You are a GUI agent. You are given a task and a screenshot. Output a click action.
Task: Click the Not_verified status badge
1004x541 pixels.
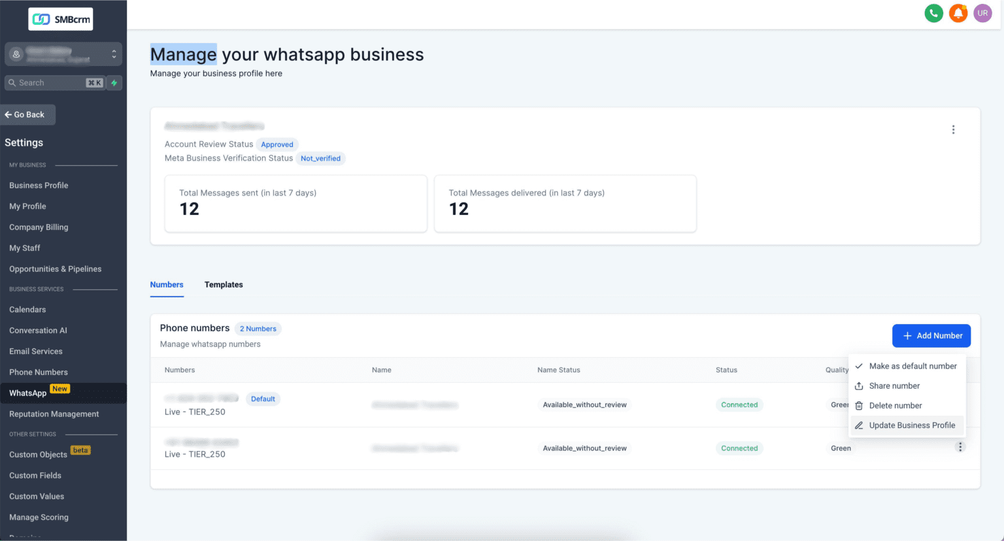[320, 158]
